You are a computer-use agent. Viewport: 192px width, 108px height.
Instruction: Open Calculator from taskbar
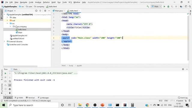pos(132,105)
